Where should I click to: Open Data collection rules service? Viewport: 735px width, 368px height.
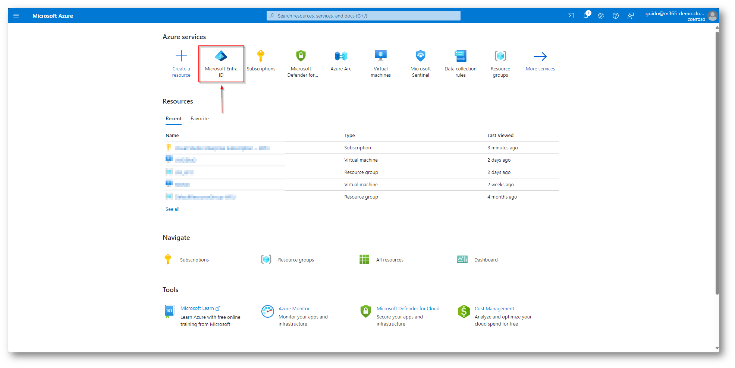[x=460, y=63]
